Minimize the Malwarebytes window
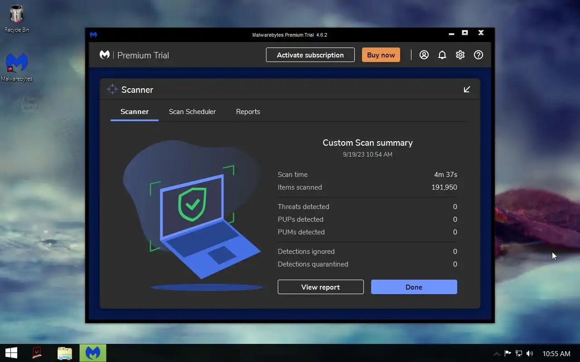The height and width of the screenshot is (362, 580). 451,33
